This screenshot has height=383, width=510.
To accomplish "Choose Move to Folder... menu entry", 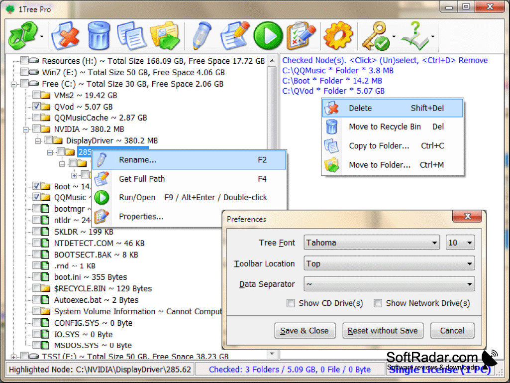I will click(393, 165).
